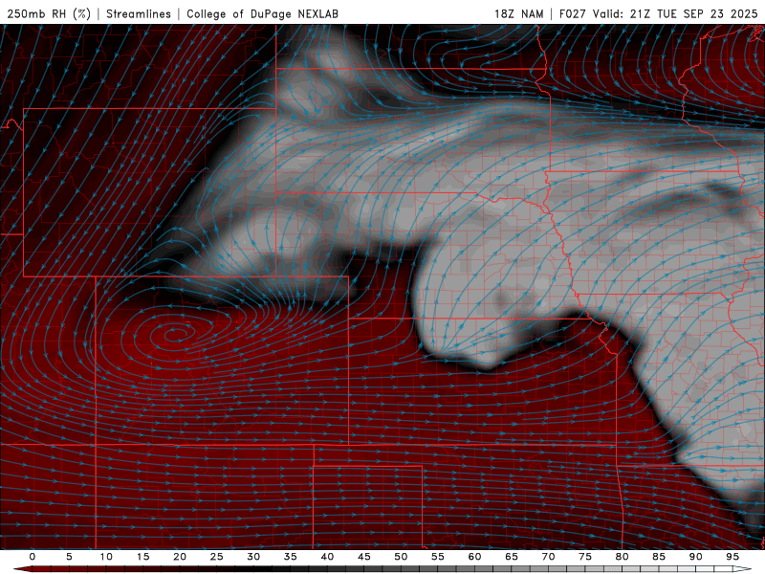
Task: Click the "25" value on color scale
Action: 217,557
